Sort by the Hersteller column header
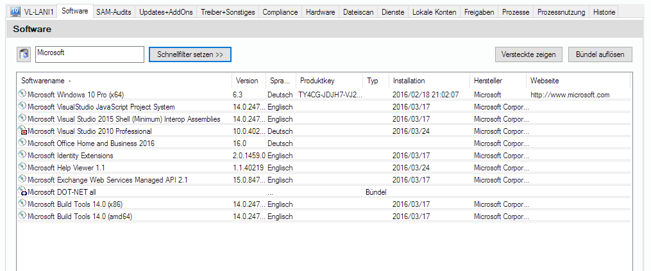This screenshot has height=271, width=651. click(498, 81)
